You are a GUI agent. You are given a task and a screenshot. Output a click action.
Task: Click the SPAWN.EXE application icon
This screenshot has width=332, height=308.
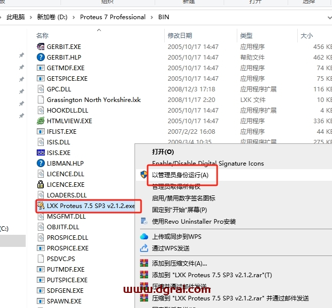41,301
